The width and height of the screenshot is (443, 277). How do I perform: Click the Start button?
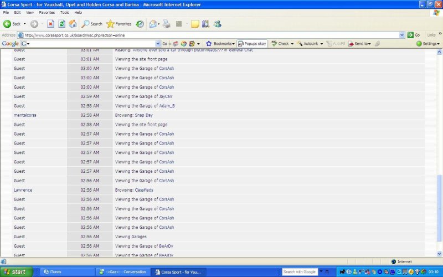(16, 272)
